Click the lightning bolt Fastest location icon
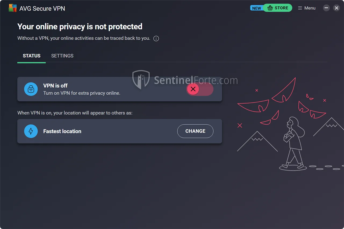The width and height of the screenshot is (344, 229). click(31, 131)
